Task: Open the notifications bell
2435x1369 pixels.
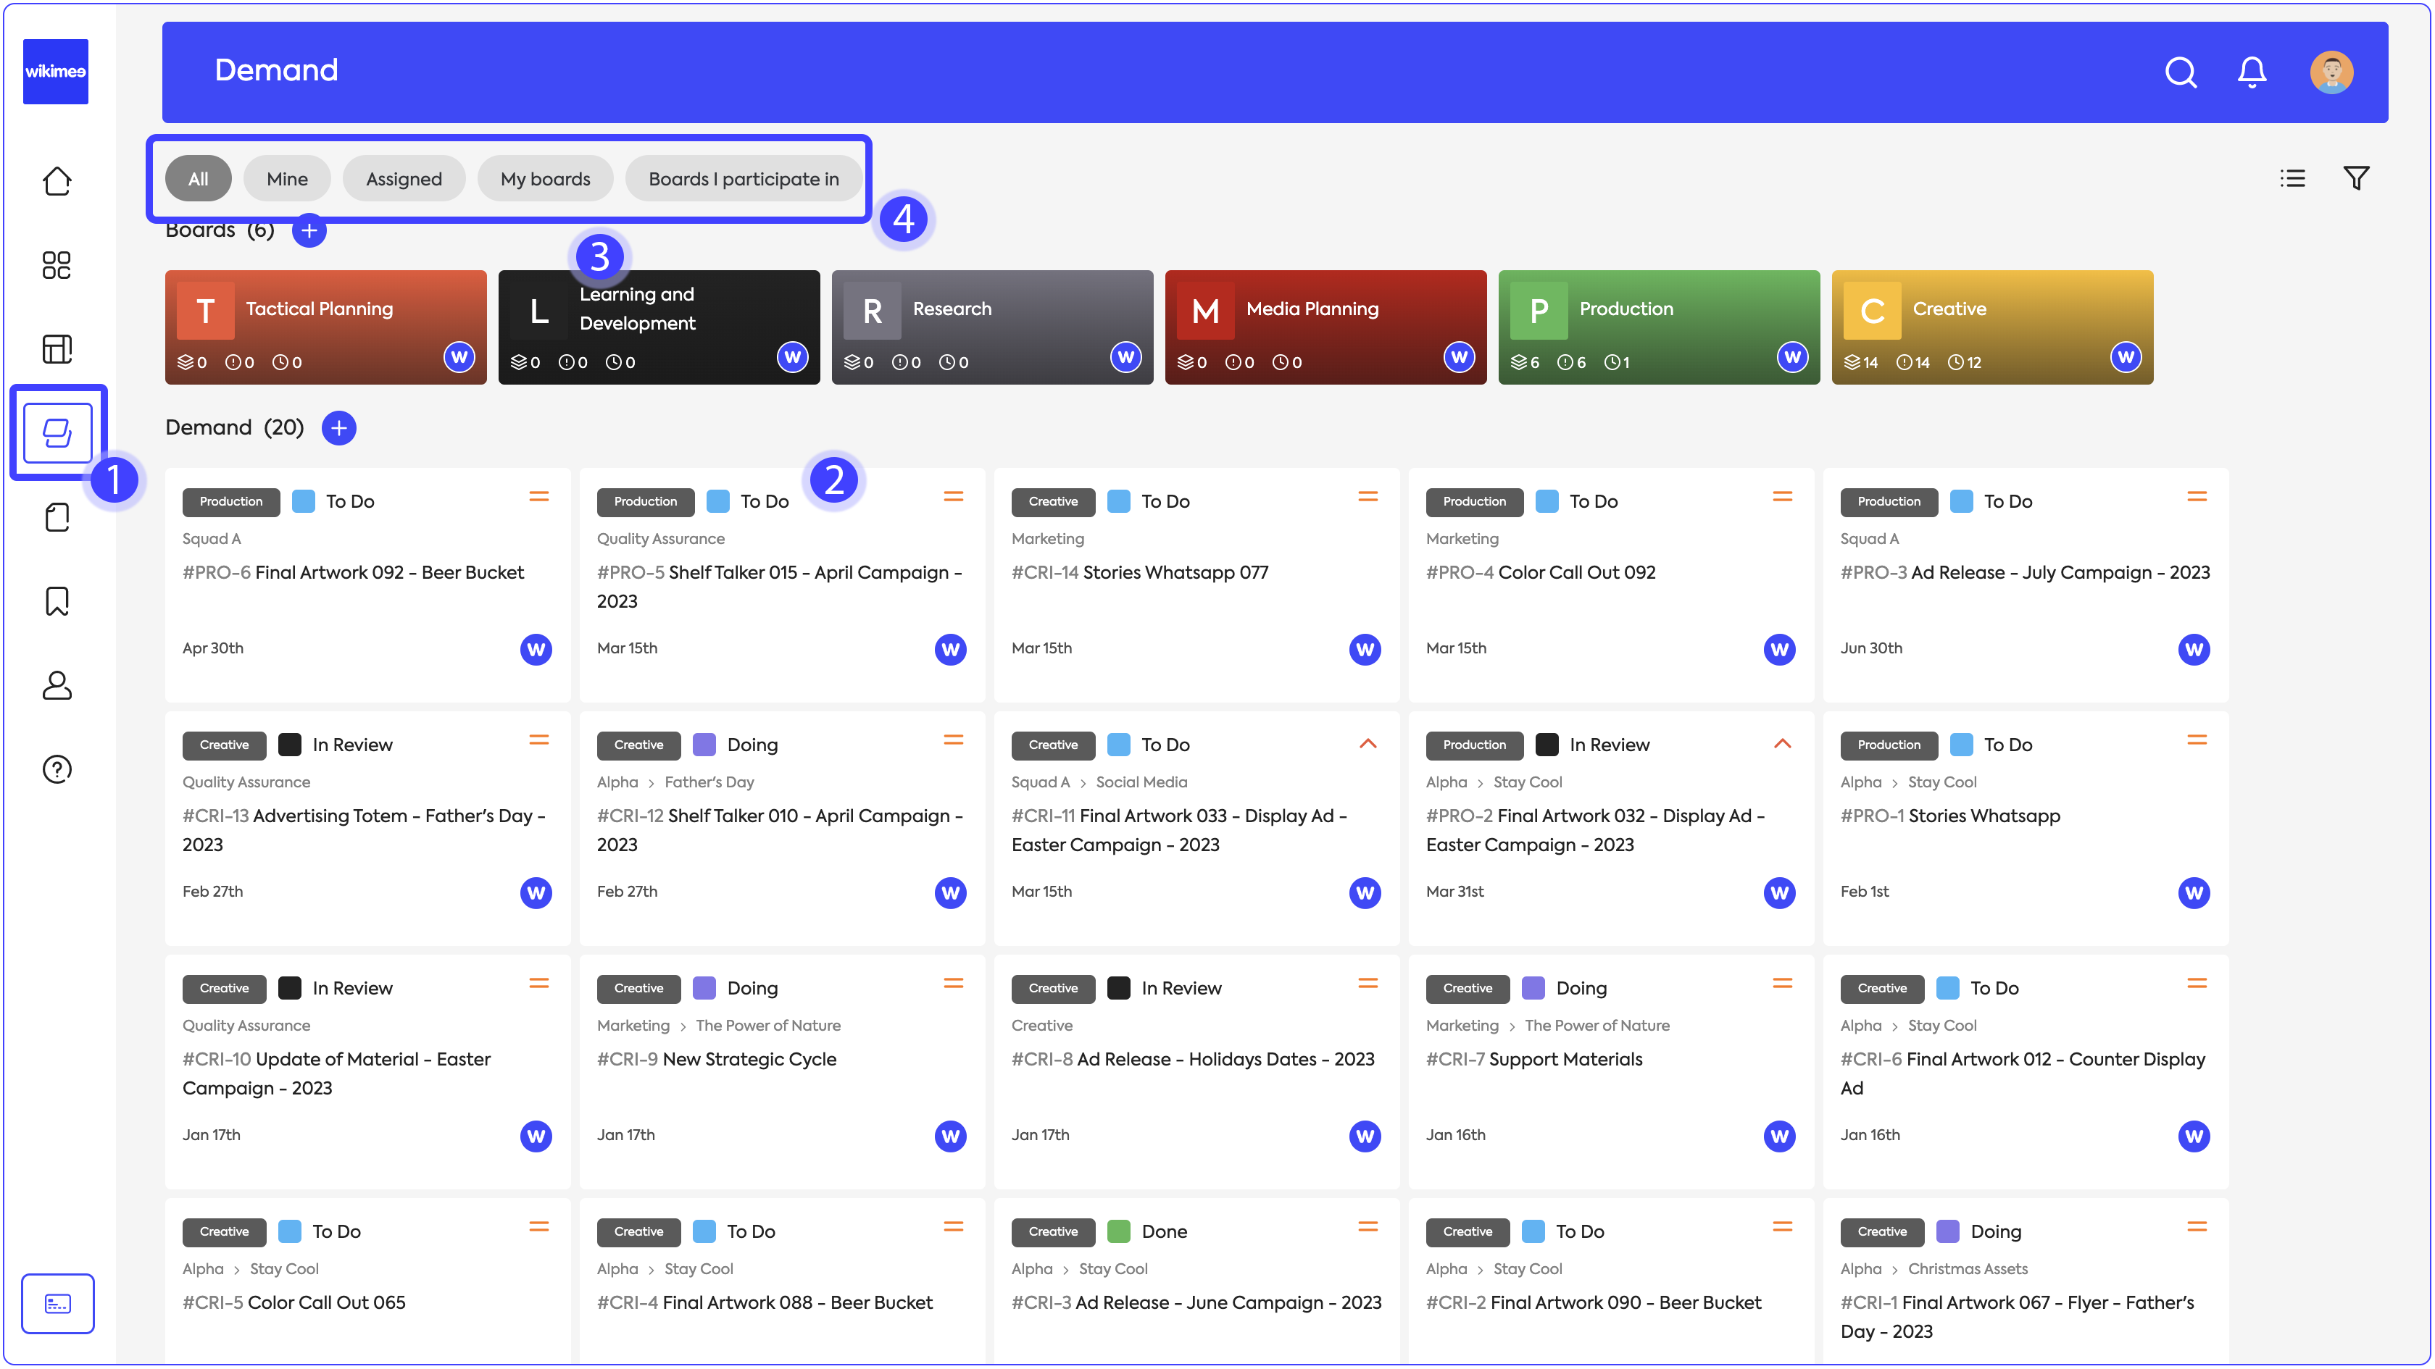Action: [2252, 72]
